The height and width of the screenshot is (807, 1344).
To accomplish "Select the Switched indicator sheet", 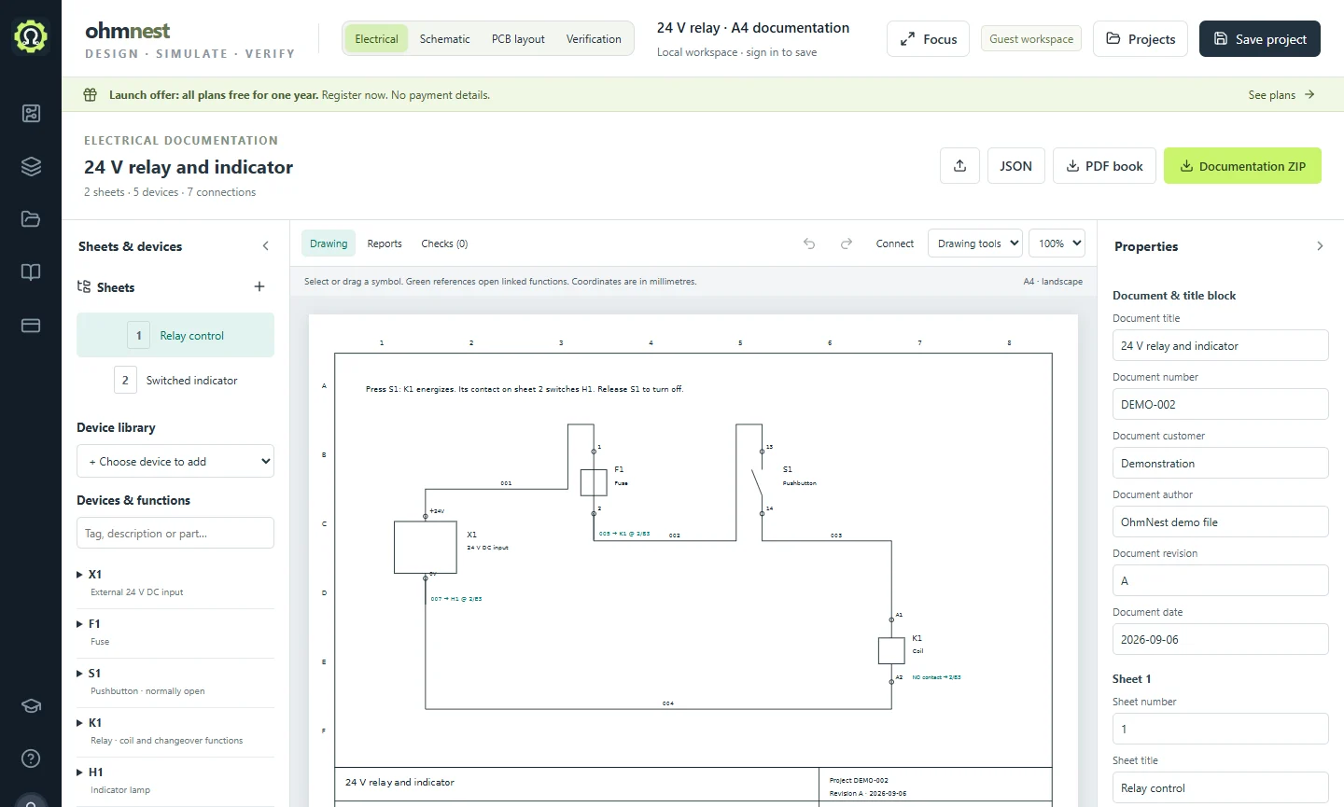I will click(x=175, y=381).
